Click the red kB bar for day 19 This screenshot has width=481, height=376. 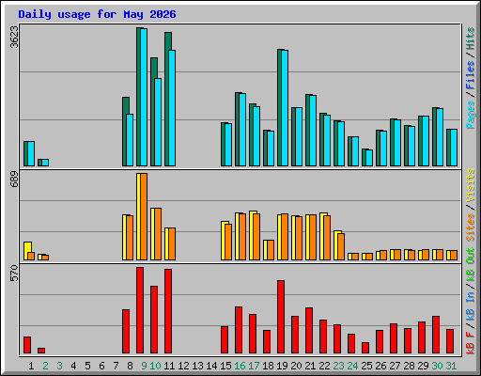click(281, 317)
